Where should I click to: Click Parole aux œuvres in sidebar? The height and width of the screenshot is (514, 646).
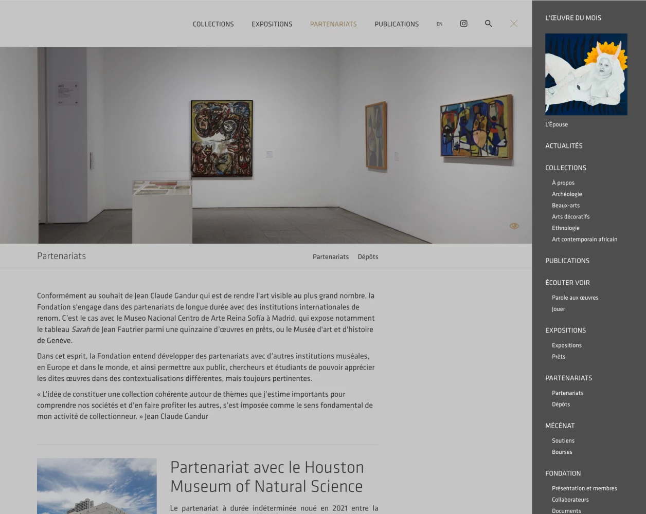click(575, 298)
